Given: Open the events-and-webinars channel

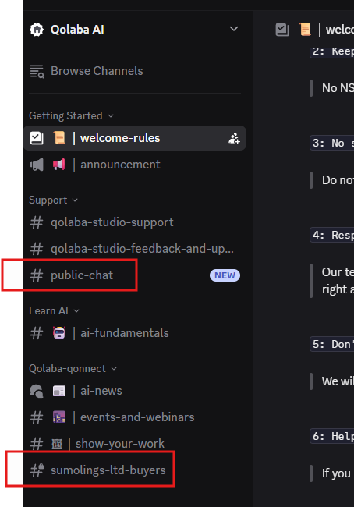Looking at the screenshot, I should (135, 417).
